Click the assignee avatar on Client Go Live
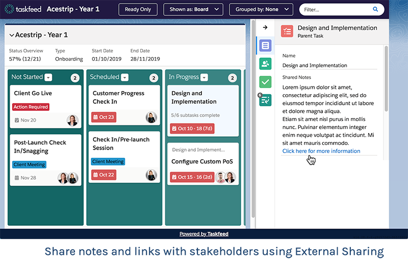 72,121
